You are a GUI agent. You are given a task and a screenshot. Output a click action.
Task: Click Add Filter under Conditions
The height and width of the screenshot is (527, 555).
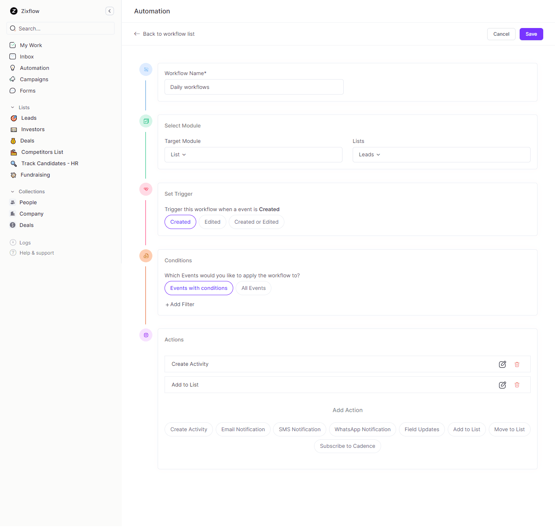coord(180,304)
